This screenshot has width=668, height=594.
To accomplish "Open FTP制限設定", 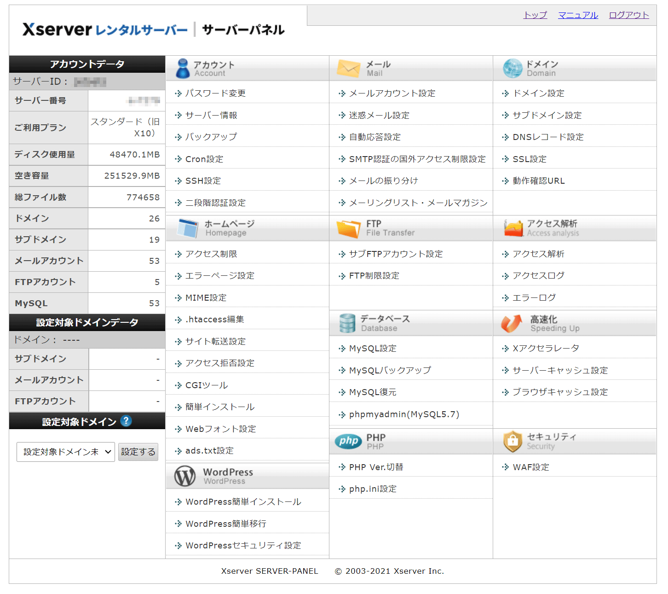I will (374, 275).
